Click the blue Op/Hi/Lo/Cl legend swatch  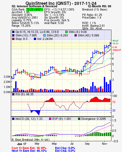13,32
